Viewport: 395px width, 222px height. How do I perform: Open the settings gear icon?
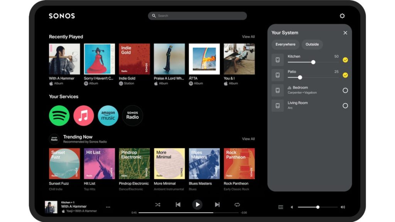pos(342,16)
